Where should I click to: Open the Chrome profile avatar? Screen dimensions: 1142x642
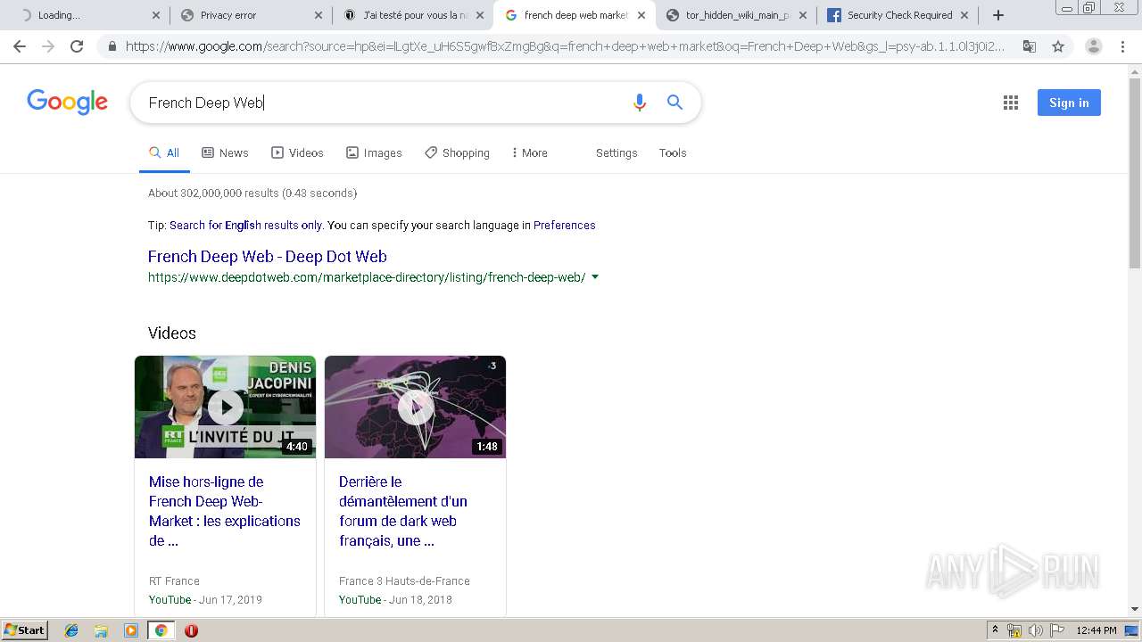(x=1093, y=46)
